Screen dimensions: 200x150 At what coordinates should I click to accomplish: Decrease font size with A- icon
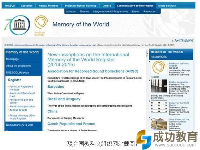tap(172, 41)
